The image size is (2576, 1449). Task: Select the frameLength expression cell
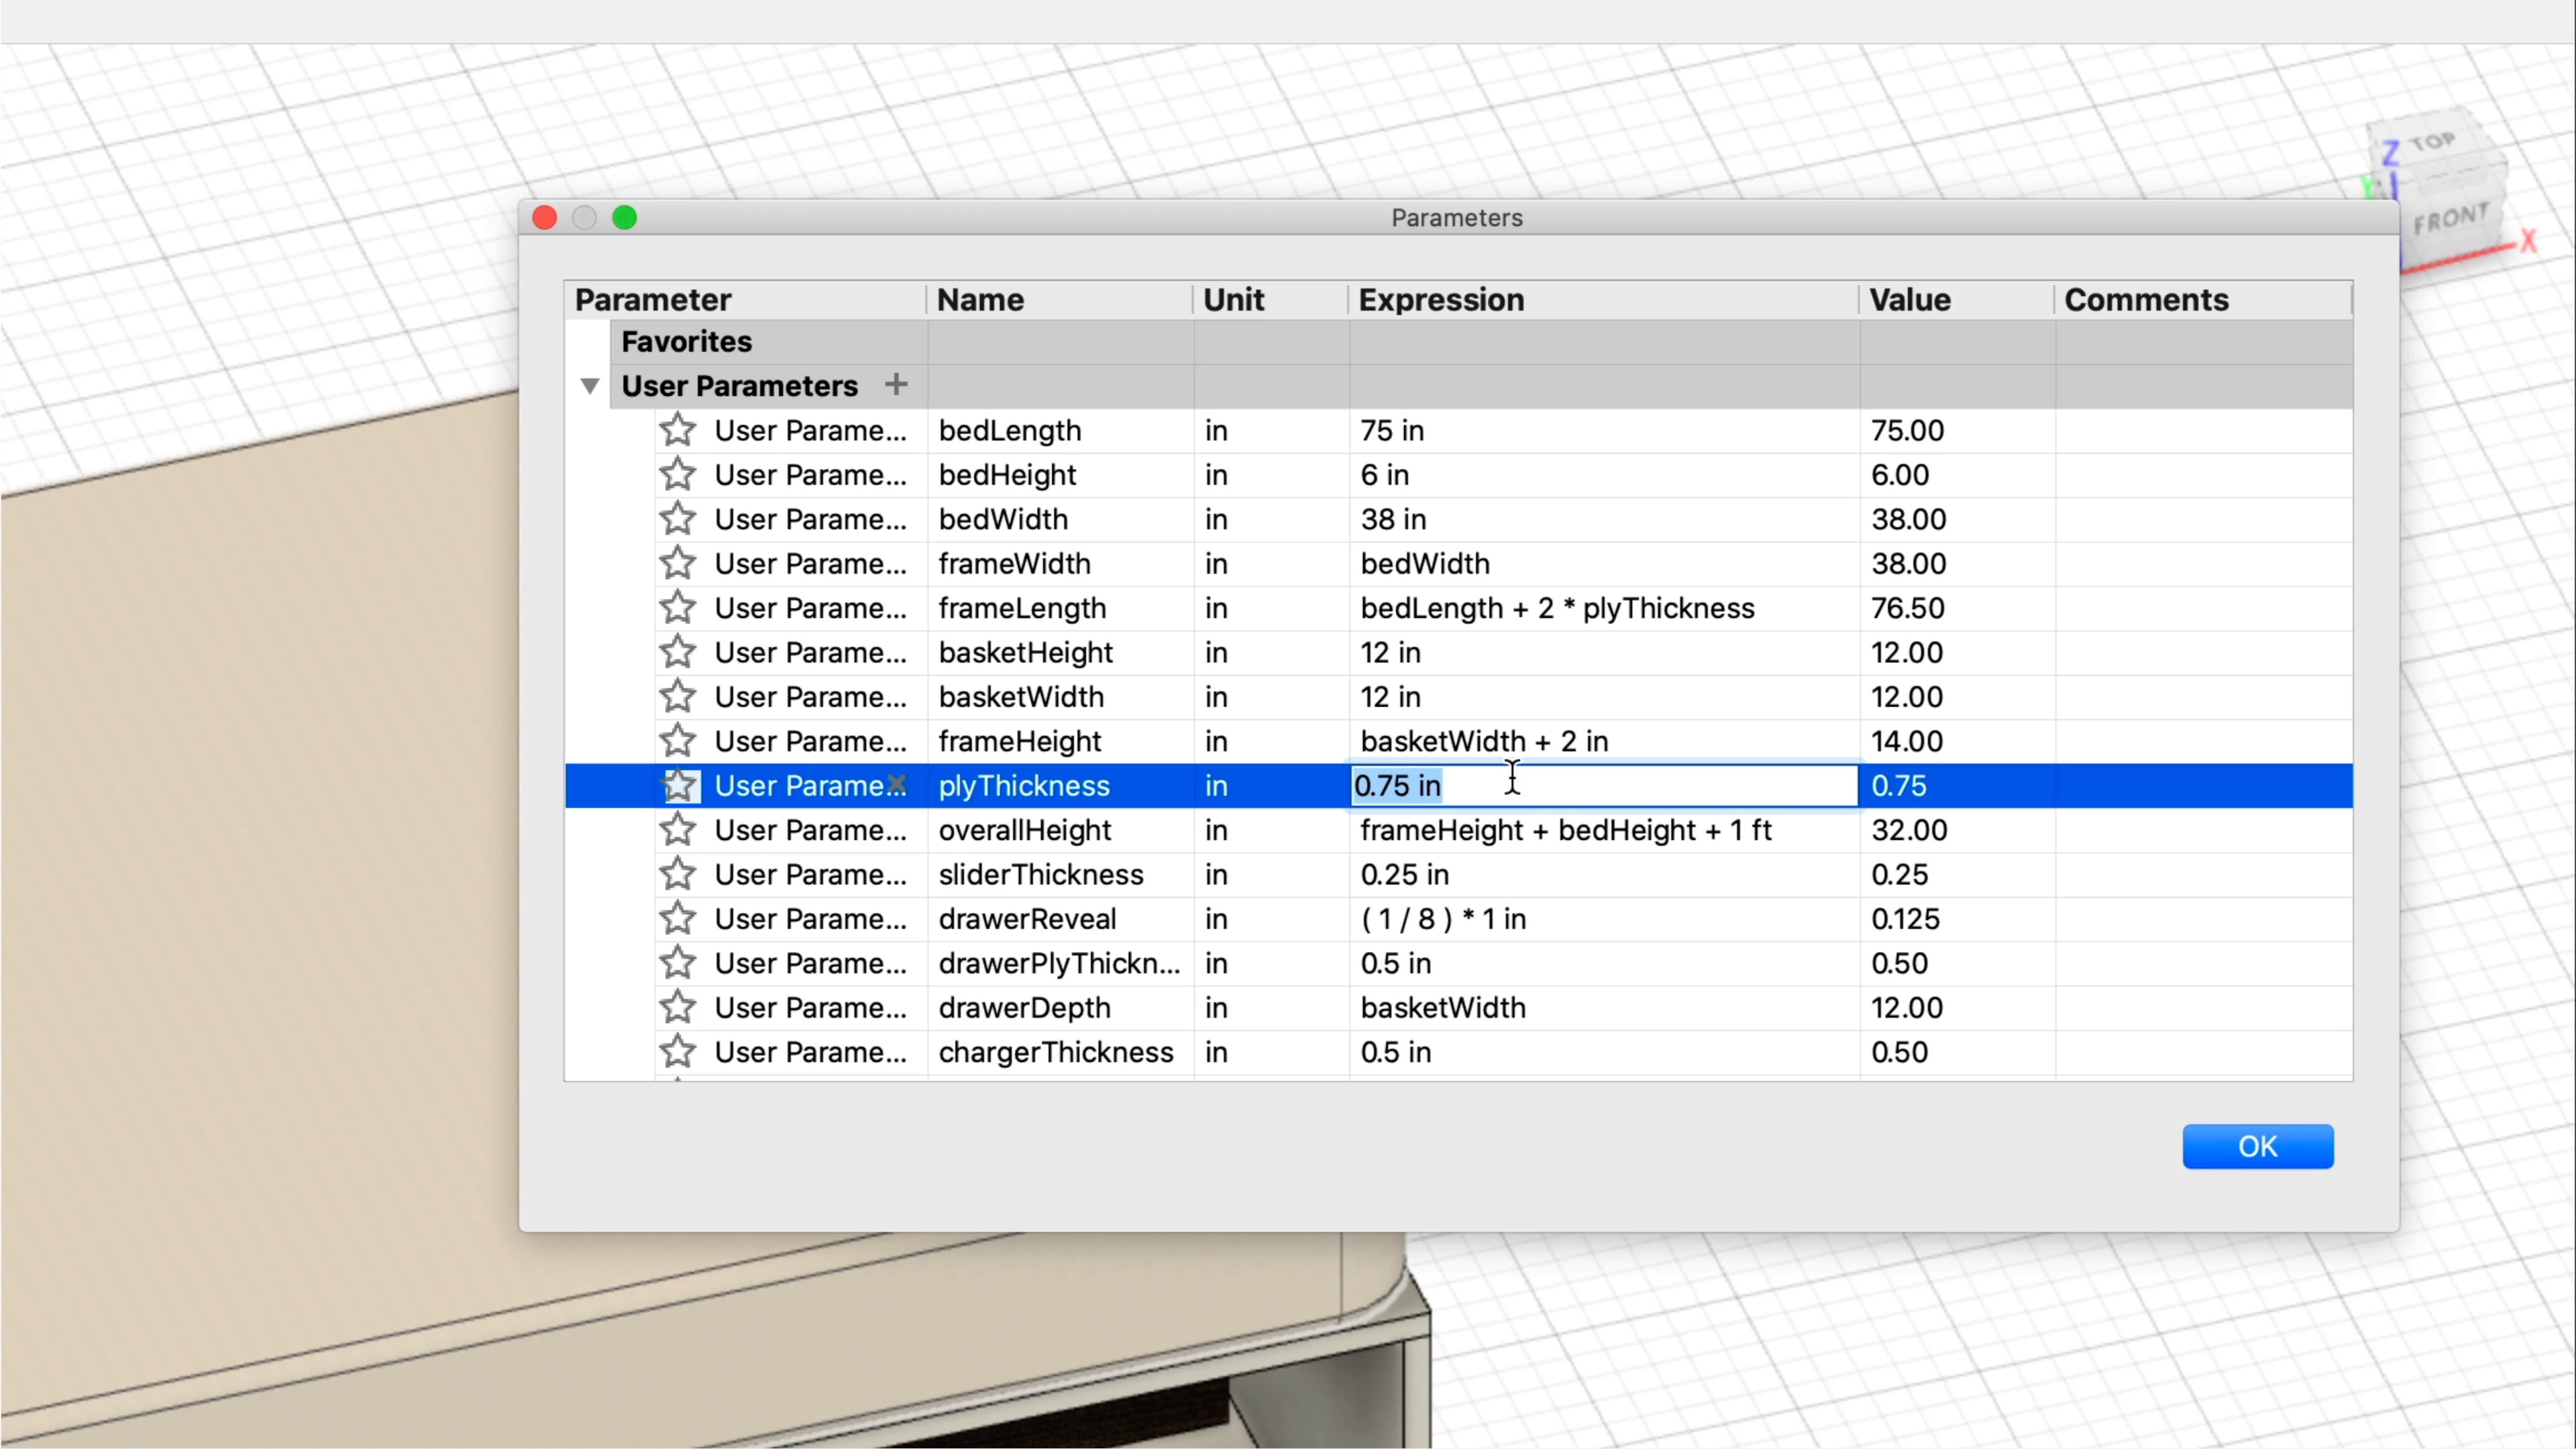point(1604,608)
